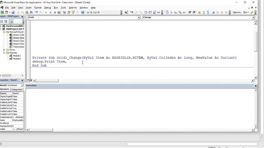The height and width of the screenshot is (148, 264).
Task: Close the Properties - Sheet2 pane
Action: (22, 81)
